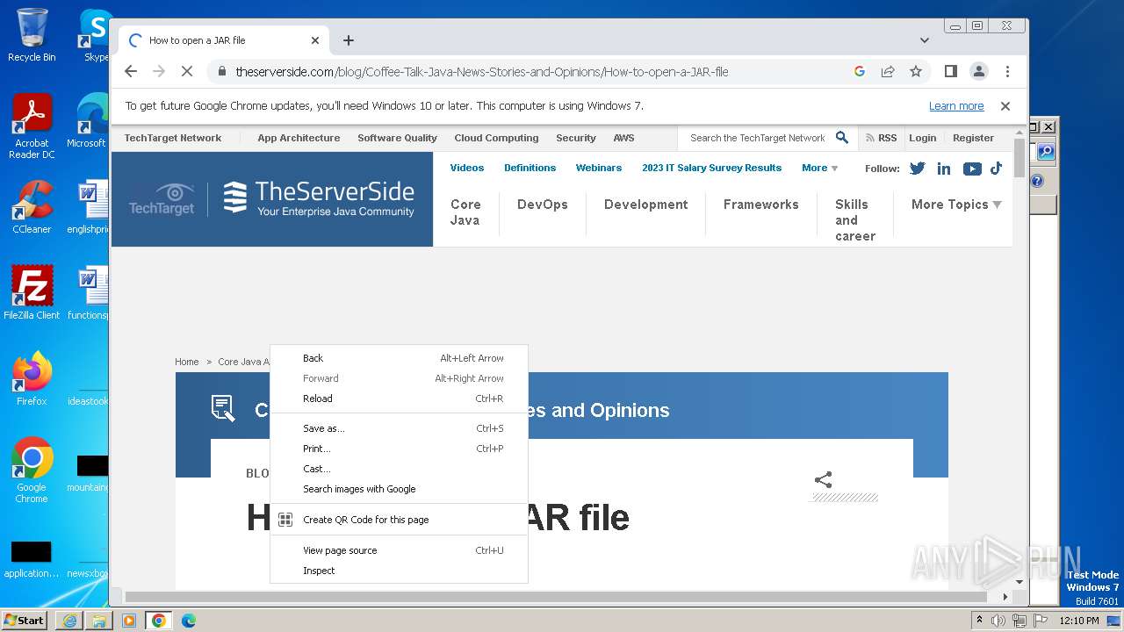The height and width of the screenshot is (632, 1124).
Task: Toggle the Chrome side panel
Action: pos(950,72)
